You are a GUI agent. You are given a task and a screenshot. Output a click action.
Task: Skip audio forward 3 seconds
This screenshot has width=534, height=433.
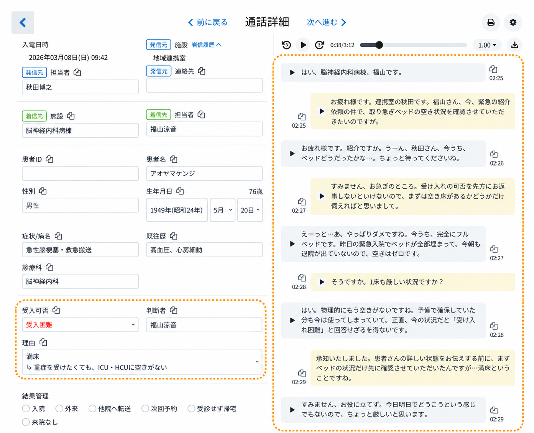click(x=319, y=45)
